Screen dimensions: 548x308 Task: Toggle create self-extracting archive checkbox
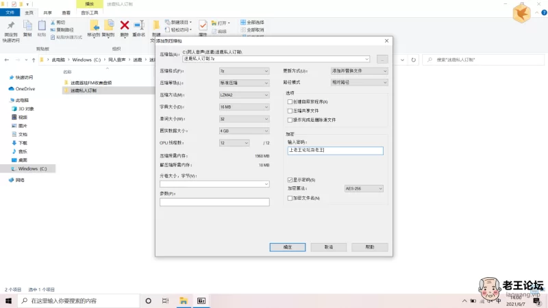[x=290, y=101]
